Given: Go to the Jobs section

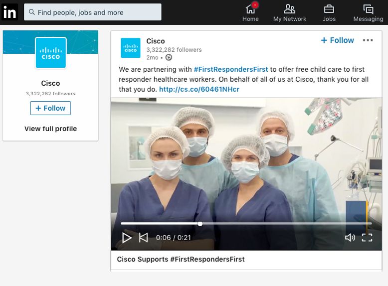Looking at the screenshot, I should [329, 12].
